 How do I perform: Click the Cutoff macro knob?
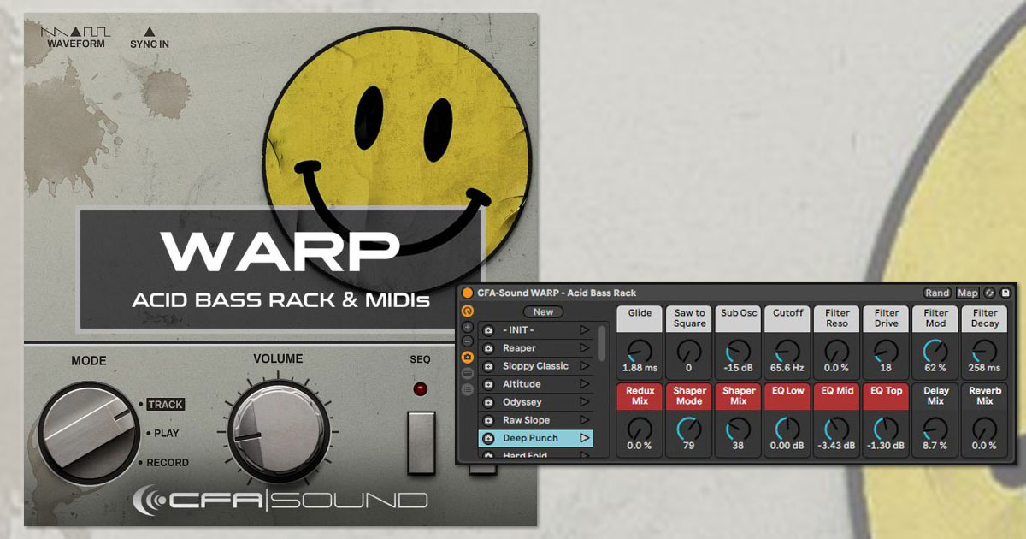click(787, 351)
